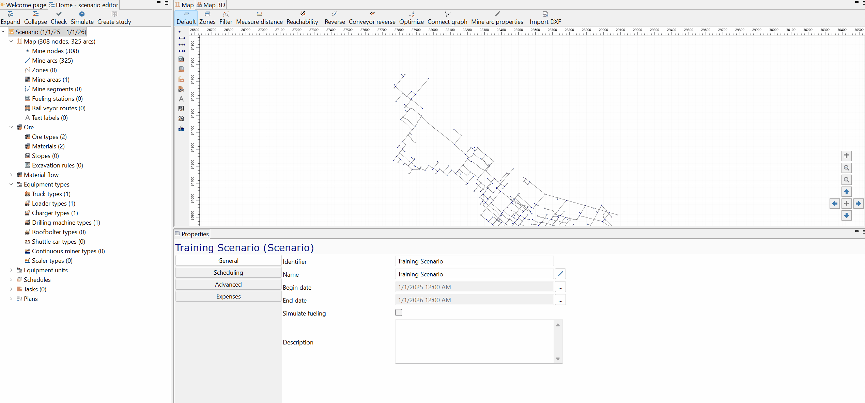Run the Check scenario tool
865x403 pixels.
pos(59,18)
